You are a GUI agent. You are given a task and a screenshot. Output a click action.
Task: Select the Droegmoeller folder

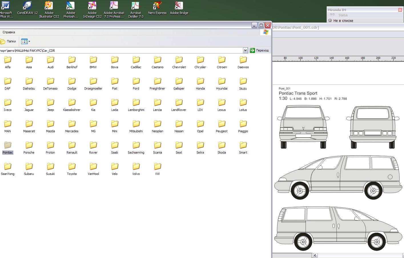[x=93, y=84]
